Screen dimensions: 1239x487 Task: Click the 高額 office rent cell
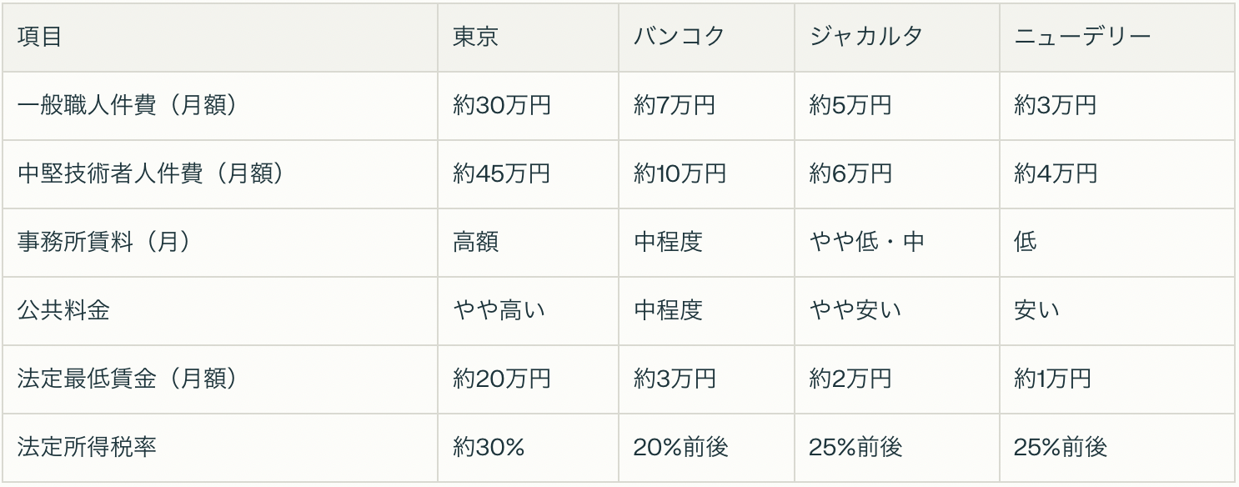coord(476,243)
